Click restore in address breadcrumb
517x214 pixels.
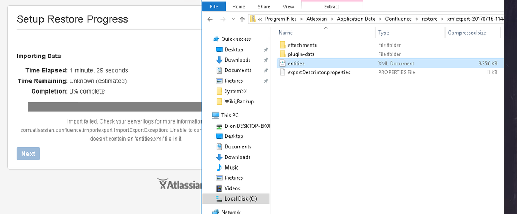[x=429, y=19]
